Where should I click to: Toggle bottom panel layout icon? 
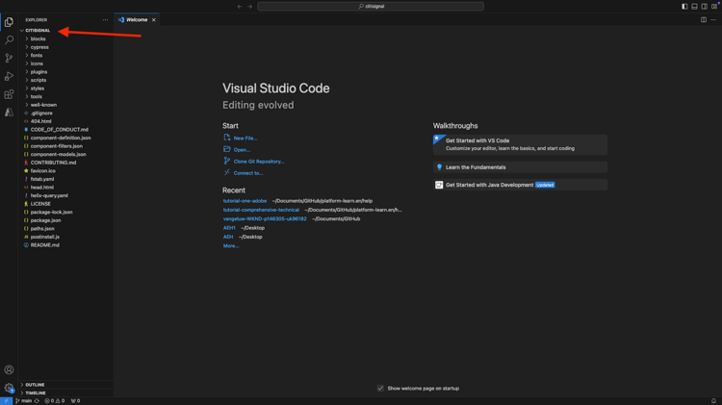click(694, 7)
